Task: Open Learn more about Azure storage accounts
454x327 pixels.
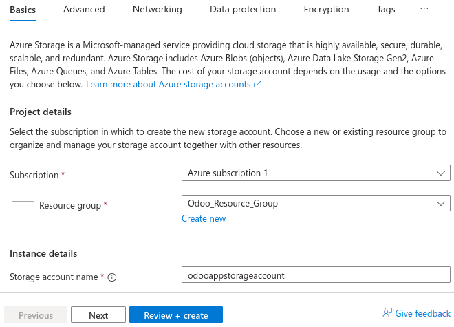Action: (x=168, y=84)
